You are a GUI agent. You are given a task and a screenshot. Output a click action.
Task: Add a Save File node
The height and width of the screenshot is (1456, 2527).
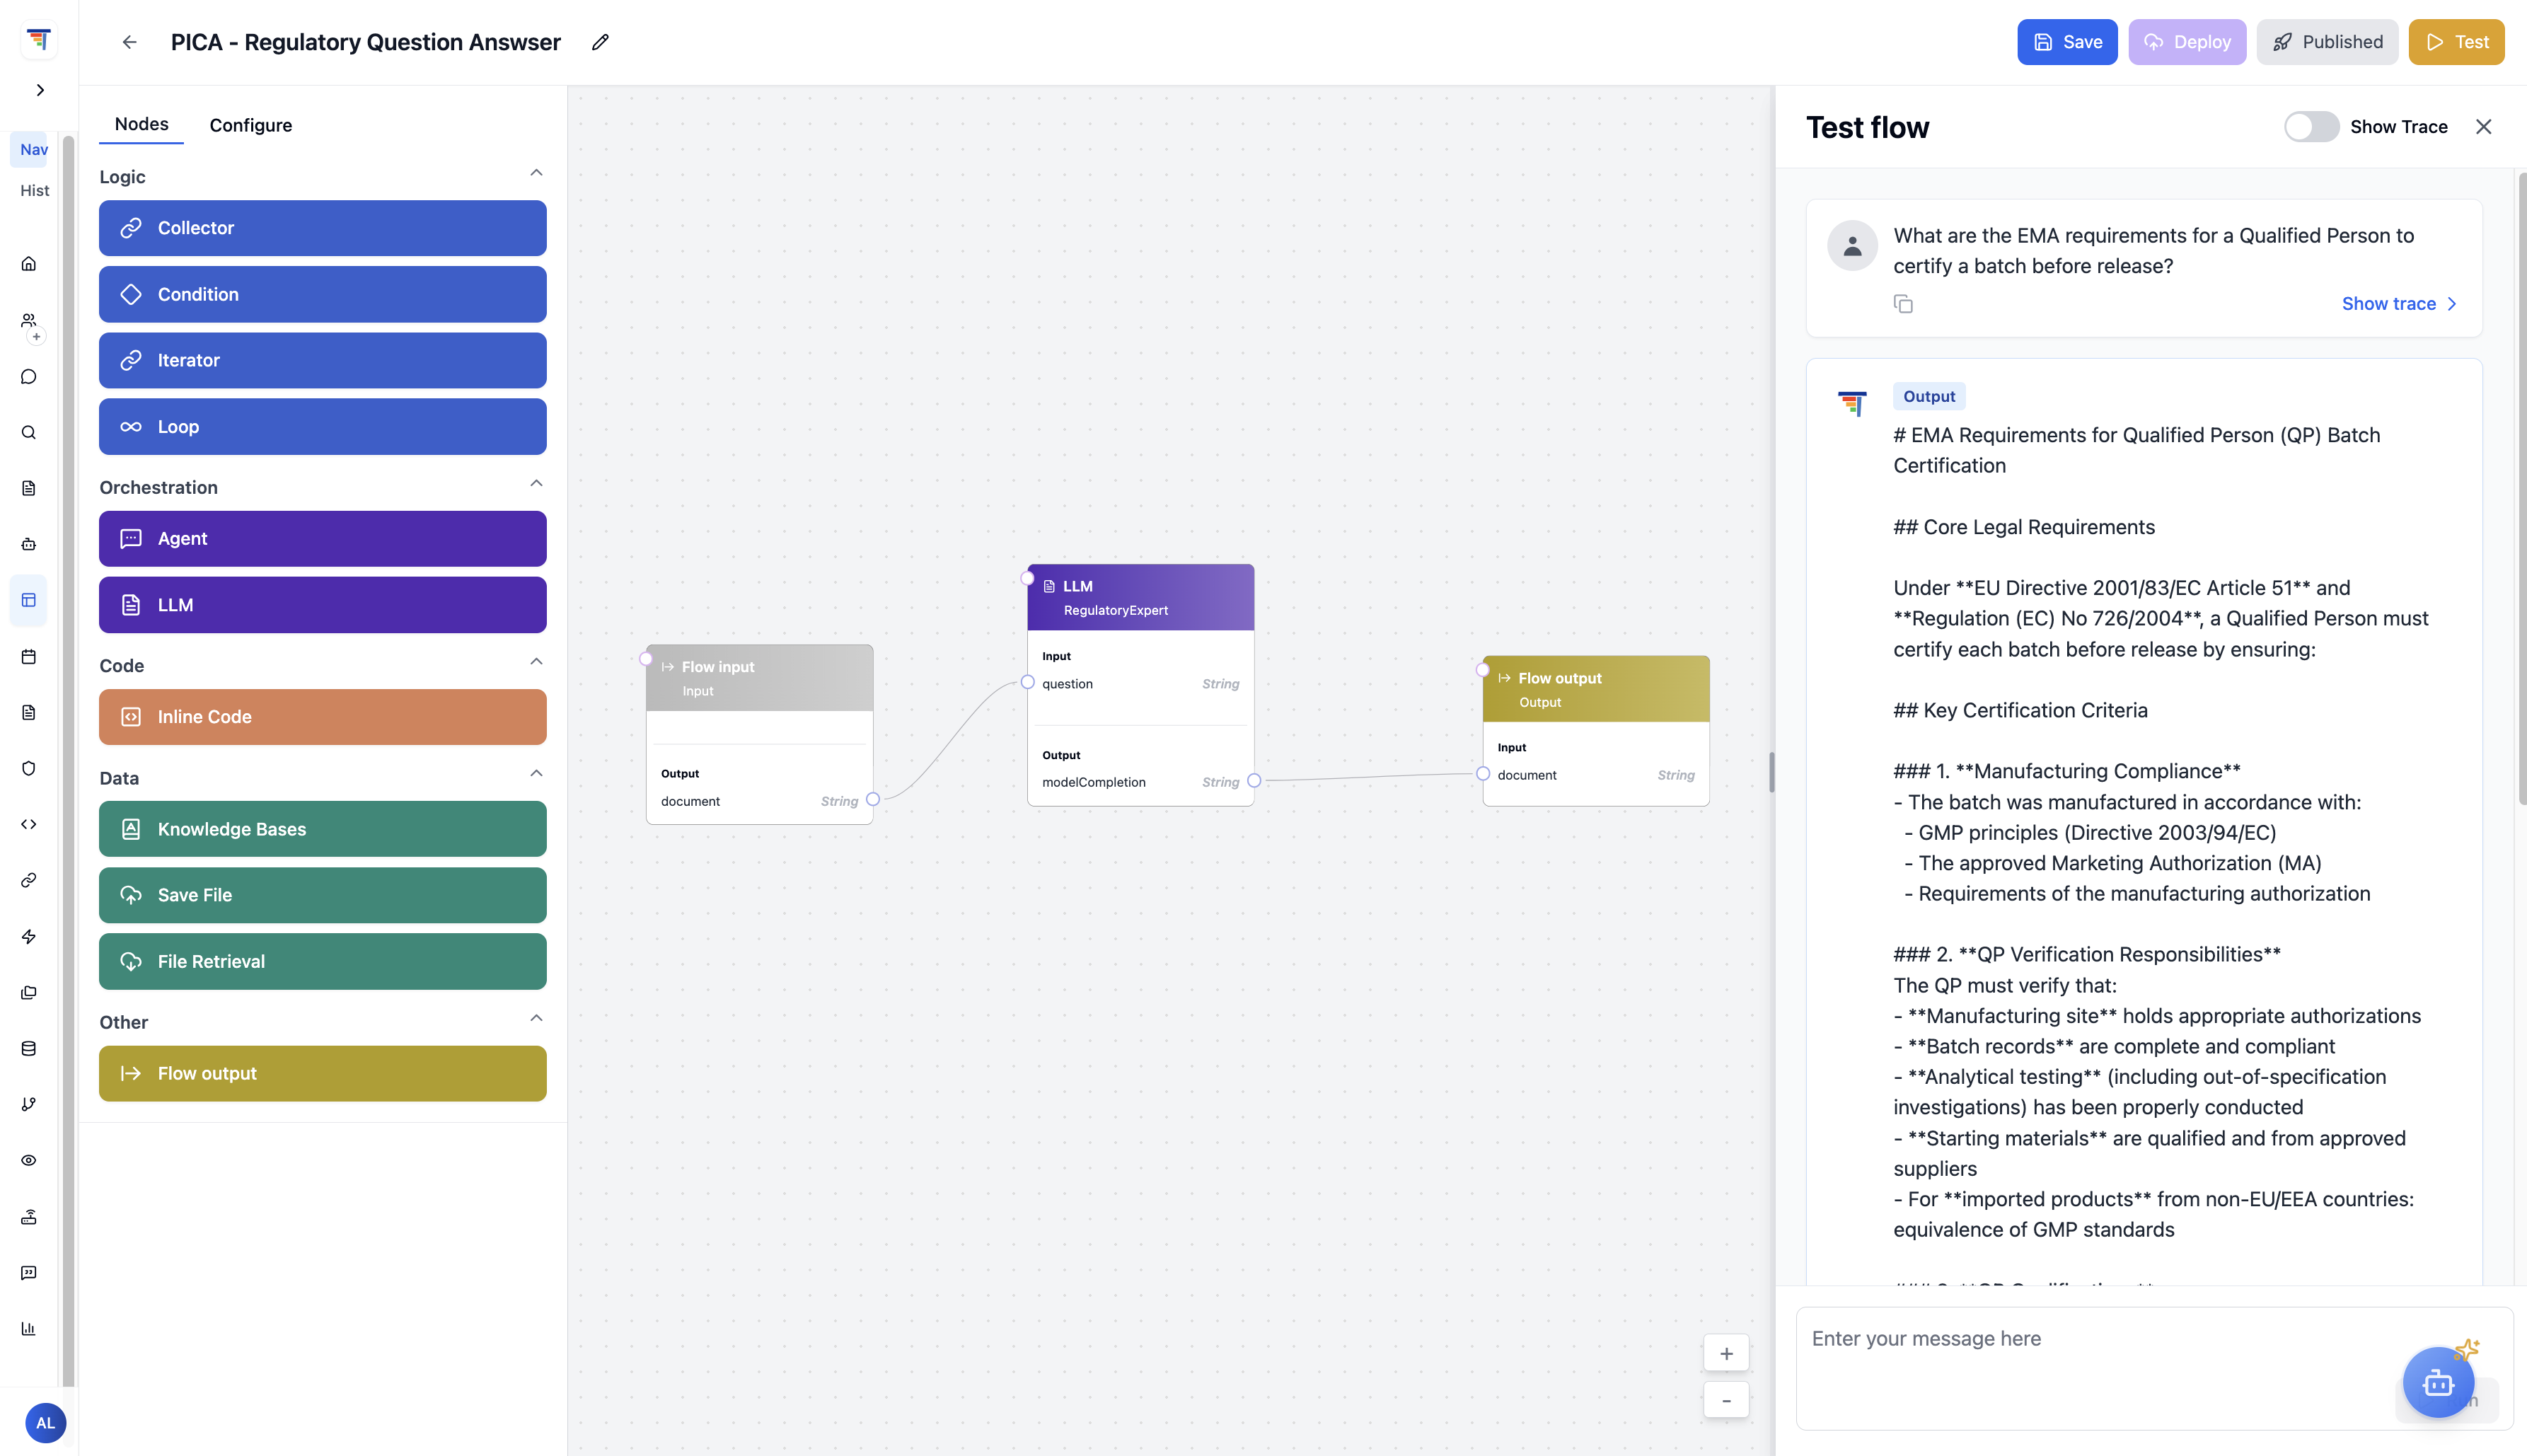point(322,895)
